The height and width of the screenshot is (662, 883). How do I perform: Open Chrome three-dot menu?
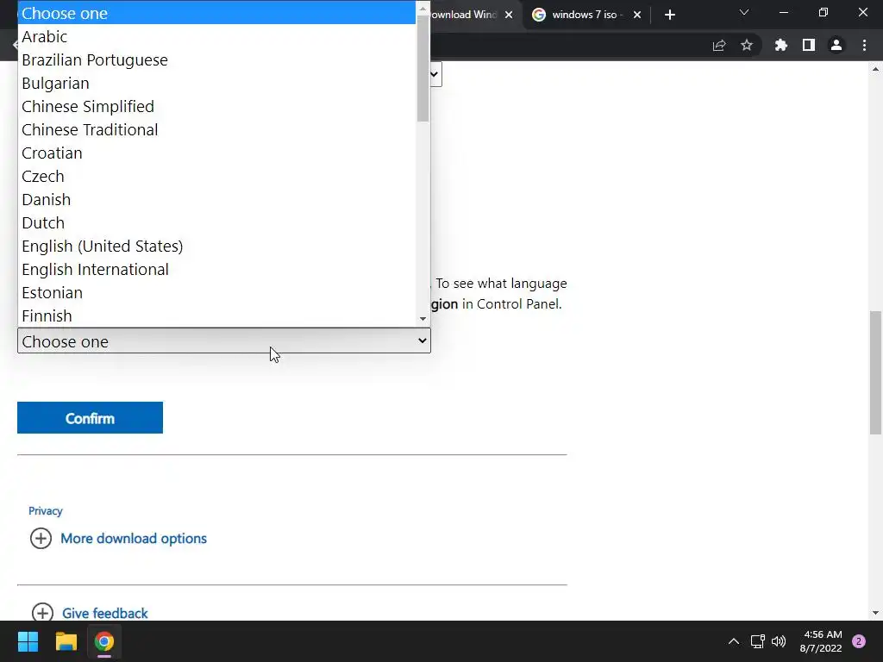[x=864, y=45]
